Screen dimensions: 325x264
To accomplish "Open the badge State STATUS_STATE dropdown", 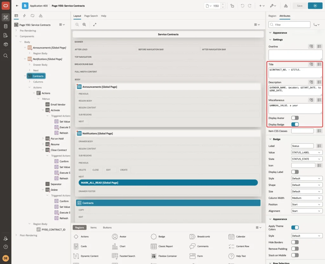I will tap(307, 159).
